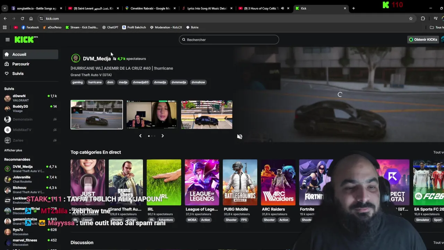The image size is (444, 250).
Task: Open Tous les favoris bookmarks folder
Action: point(437,27)
